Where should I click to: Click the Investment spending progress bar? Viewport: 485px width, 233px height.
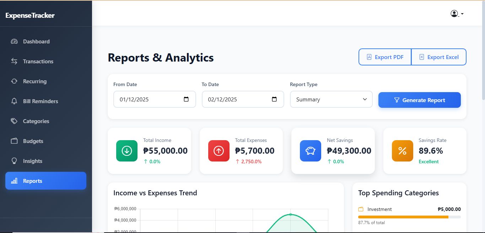click(x=409, y=217)
